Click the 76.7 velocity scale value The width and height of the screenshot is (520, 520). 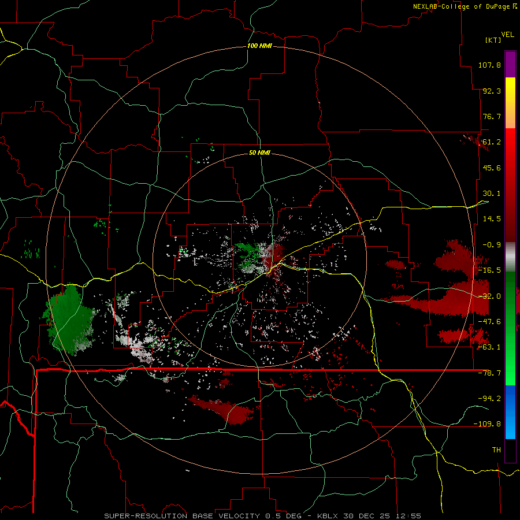click(x=492, y=116)
